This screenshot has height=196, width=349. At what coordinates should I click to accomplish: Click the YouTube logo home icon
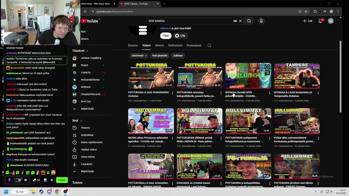pyautogui.click(x=89, y=21)
